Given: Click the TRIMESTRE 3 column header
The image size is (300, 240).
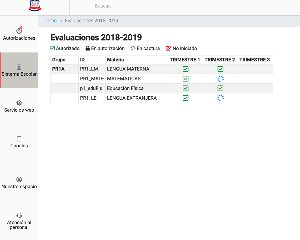Looking at the screenshot, I should (x=255, y=60).
